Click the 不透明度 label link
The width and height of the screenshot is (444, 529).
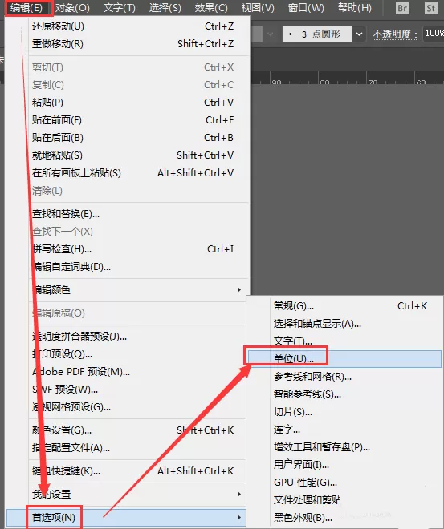[395, 34]
